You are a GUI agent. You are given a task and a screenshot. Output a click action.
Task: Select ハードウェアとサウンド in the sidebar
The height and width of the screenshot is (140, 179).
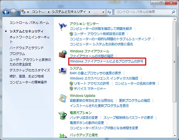click(27, 48)
